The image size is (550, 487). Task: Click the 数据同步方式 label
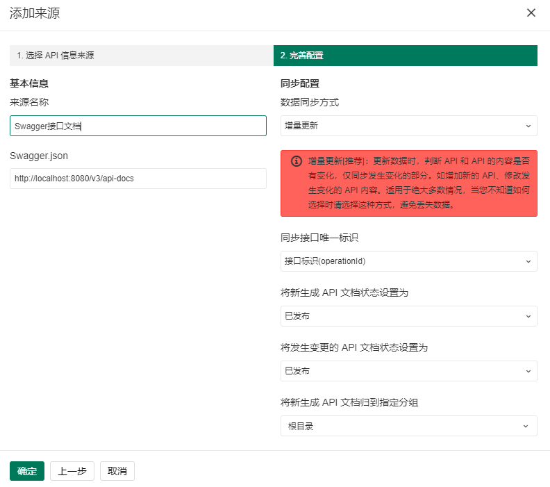(x=310, y=102)
